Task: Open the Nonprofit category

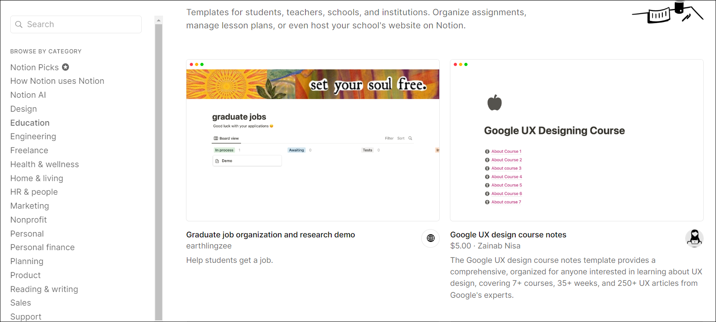Action: pos(28,220)
